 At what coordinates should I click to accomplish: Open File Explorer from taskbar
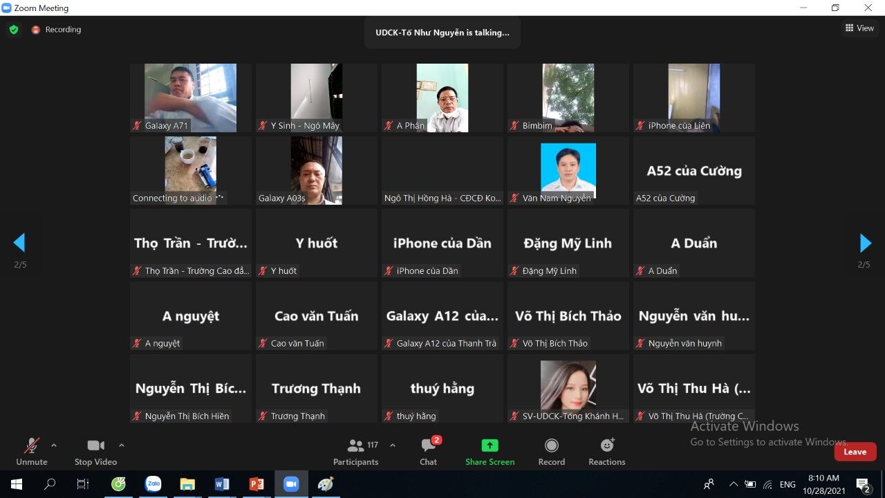click(x=187, y=484)
